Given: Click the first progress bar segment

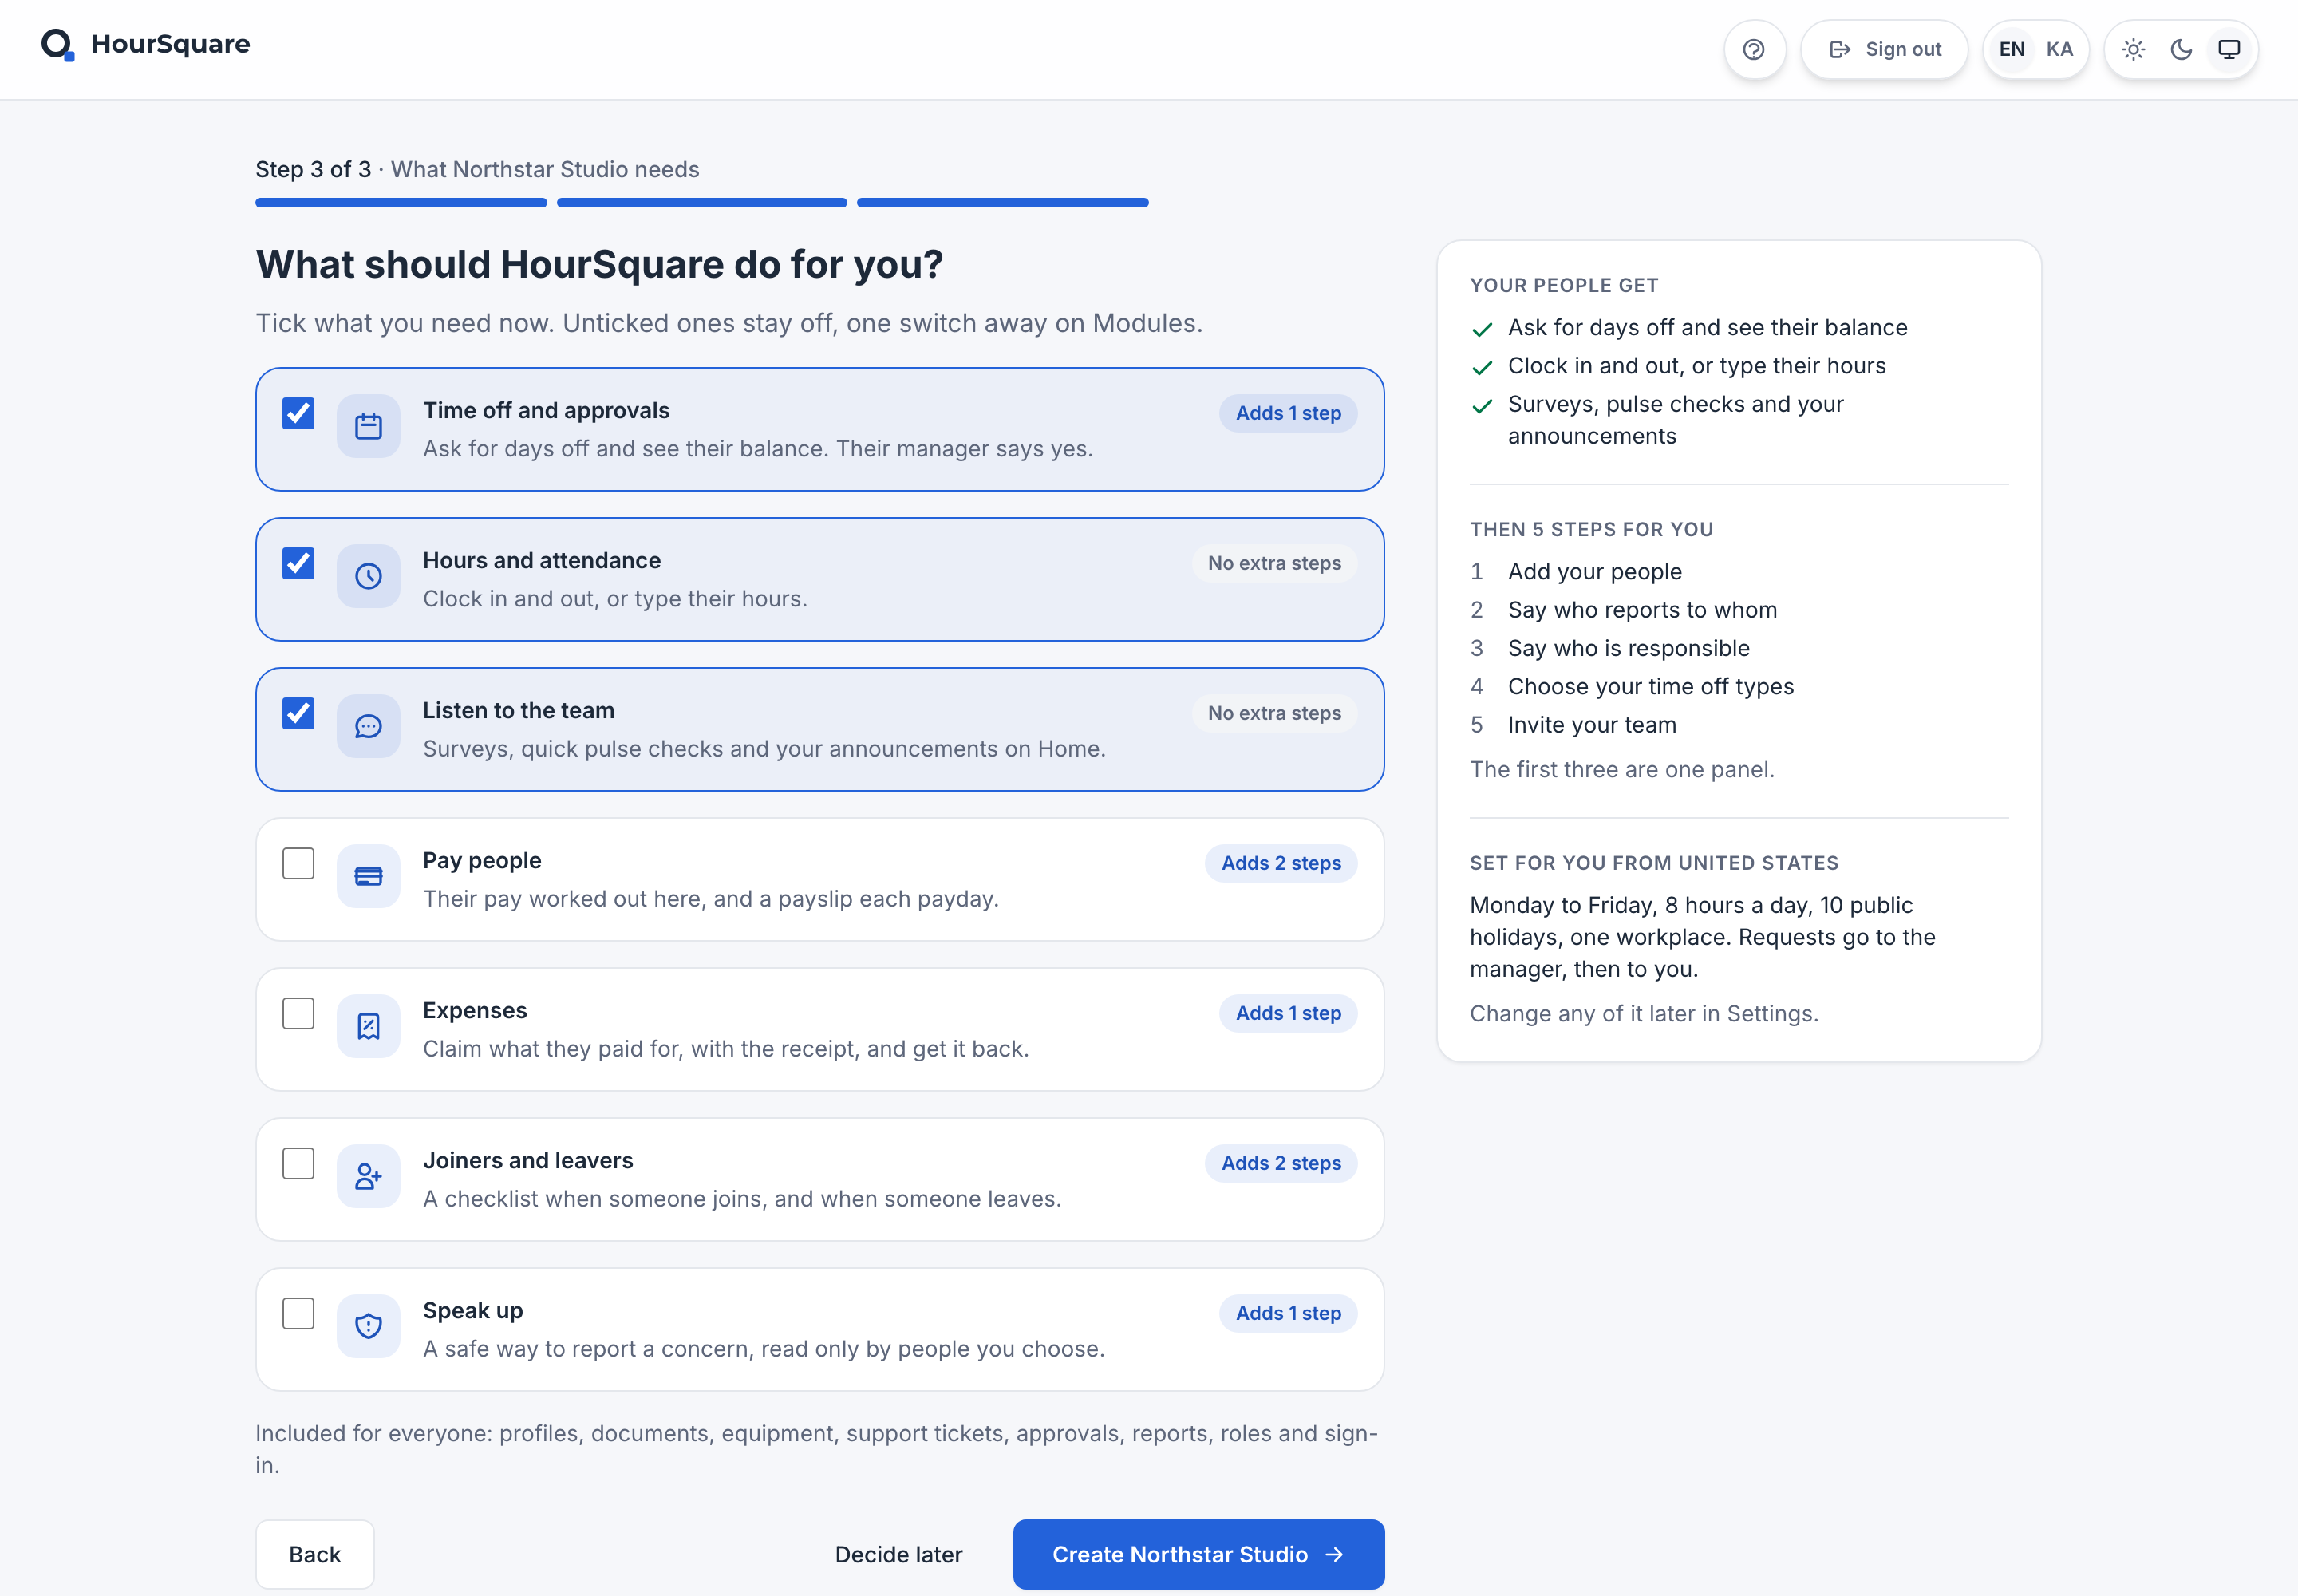Looking at the screenshot, I should (401, 203).
